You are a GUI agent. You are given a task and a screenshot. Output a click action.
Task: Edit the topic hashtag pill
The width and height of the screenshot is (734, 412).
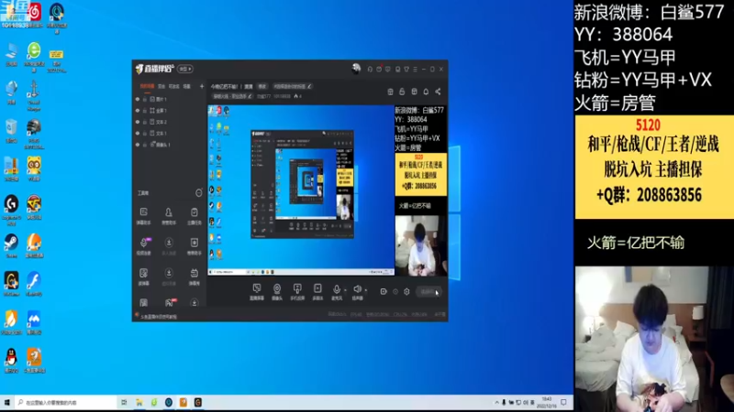292,86
